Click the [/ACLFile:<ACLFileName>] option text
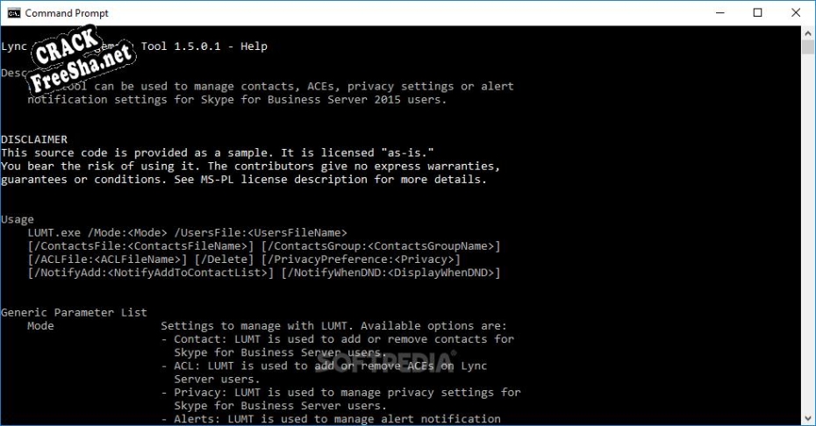Screen dimensions: 816x426 [107, 259]
